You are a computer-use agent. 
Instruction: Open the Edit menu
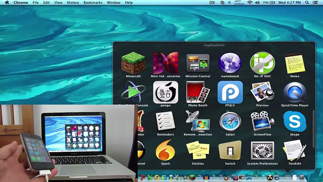(x=46, y=3)
